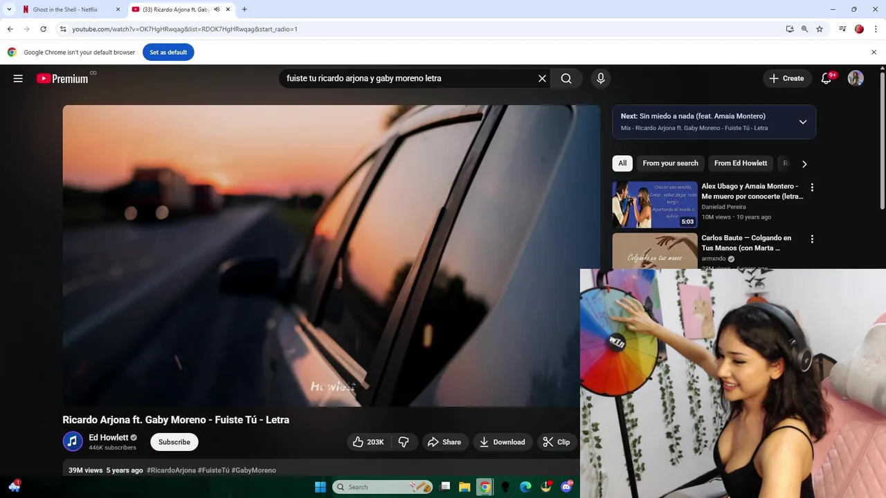Image resolution: width=886 pixels, height=498 pixels.
Task: Click the #GabyMoreno hashtag
Action: 253,470
